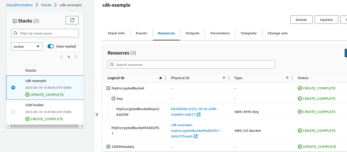The image size is (347, 152).
Task: Click the Logical ID column header
Action: click(116, 78)
